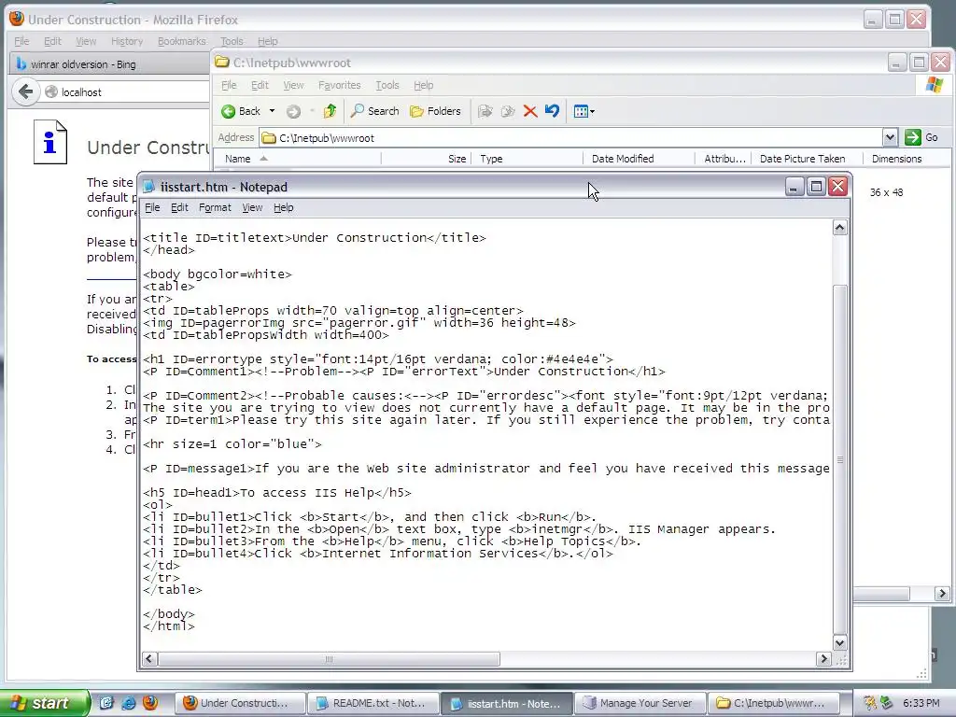Click the localhost address bar in Firefox

pyautogui.click(x=126, y=92)
